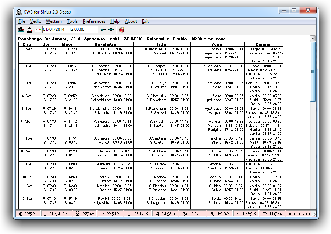The height and width of the screenshot is (234, 331).
Task: Click the envelope mail toolbar icon
Action: pos(38,30)
